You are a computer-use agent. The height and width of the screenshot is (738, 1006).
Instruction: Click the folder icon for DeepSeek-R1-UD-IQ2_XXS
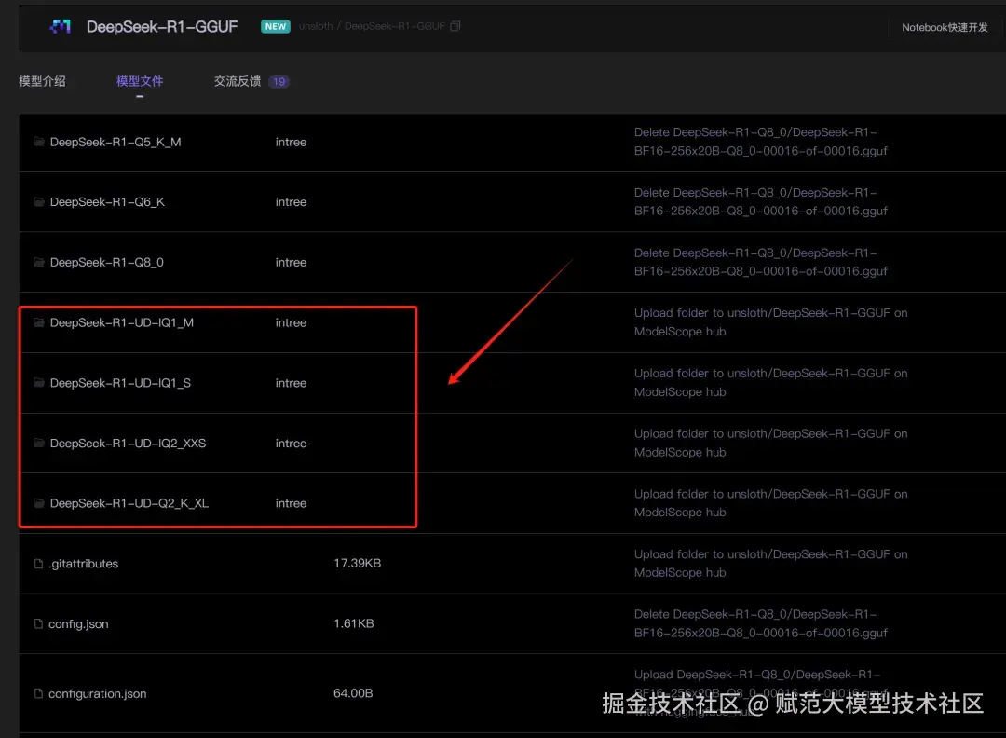click(x=39, y=444)
